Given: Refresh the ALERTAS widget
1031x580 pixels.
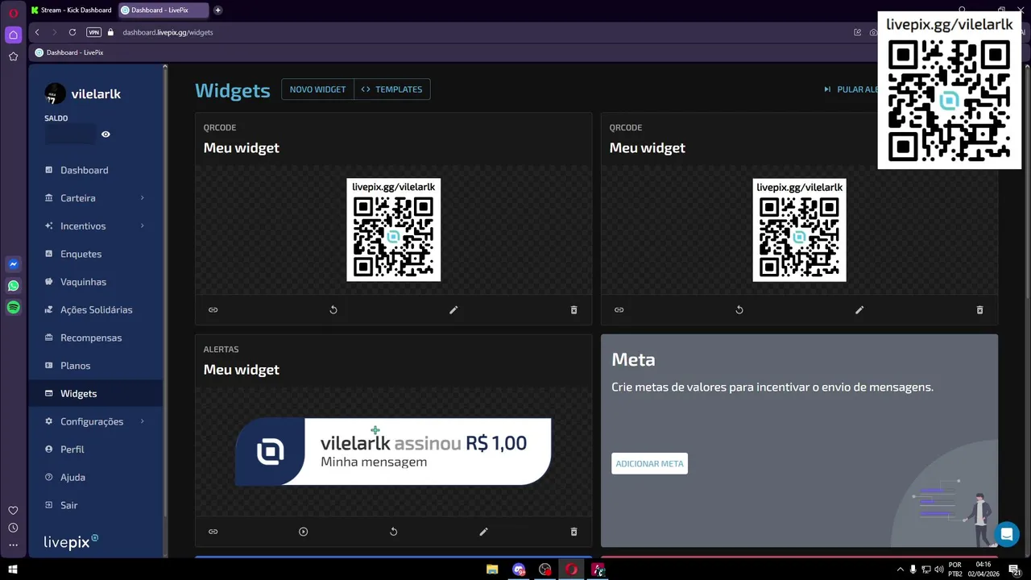Looking at the screenshot, I should pos(394,532).
